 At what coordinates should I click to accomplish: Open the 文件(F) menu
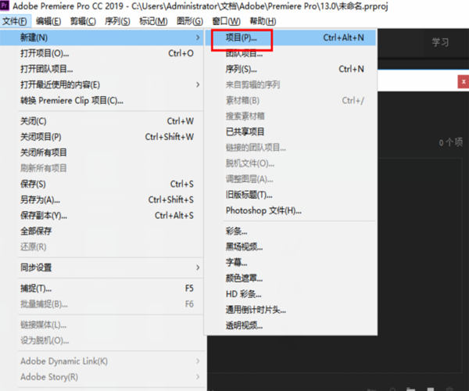pos(15,21)
